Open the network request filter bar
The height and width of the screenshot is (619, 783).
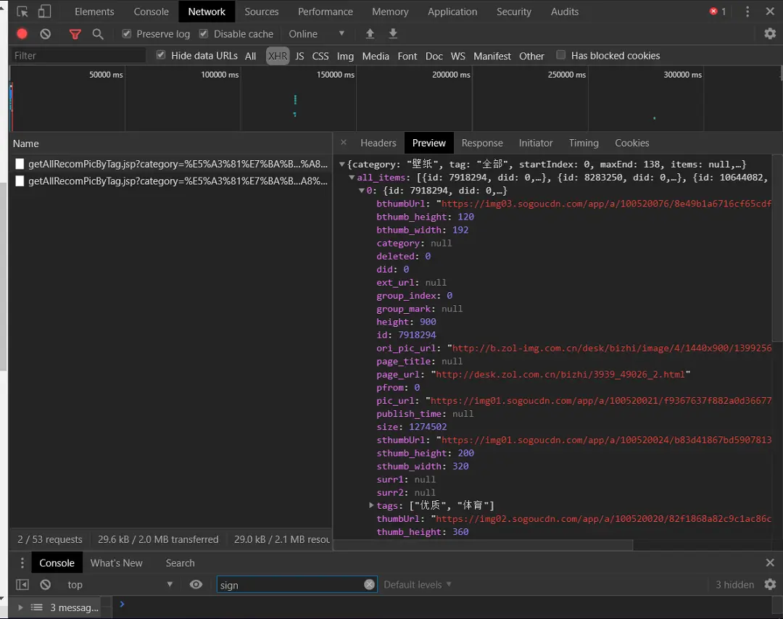75,34
